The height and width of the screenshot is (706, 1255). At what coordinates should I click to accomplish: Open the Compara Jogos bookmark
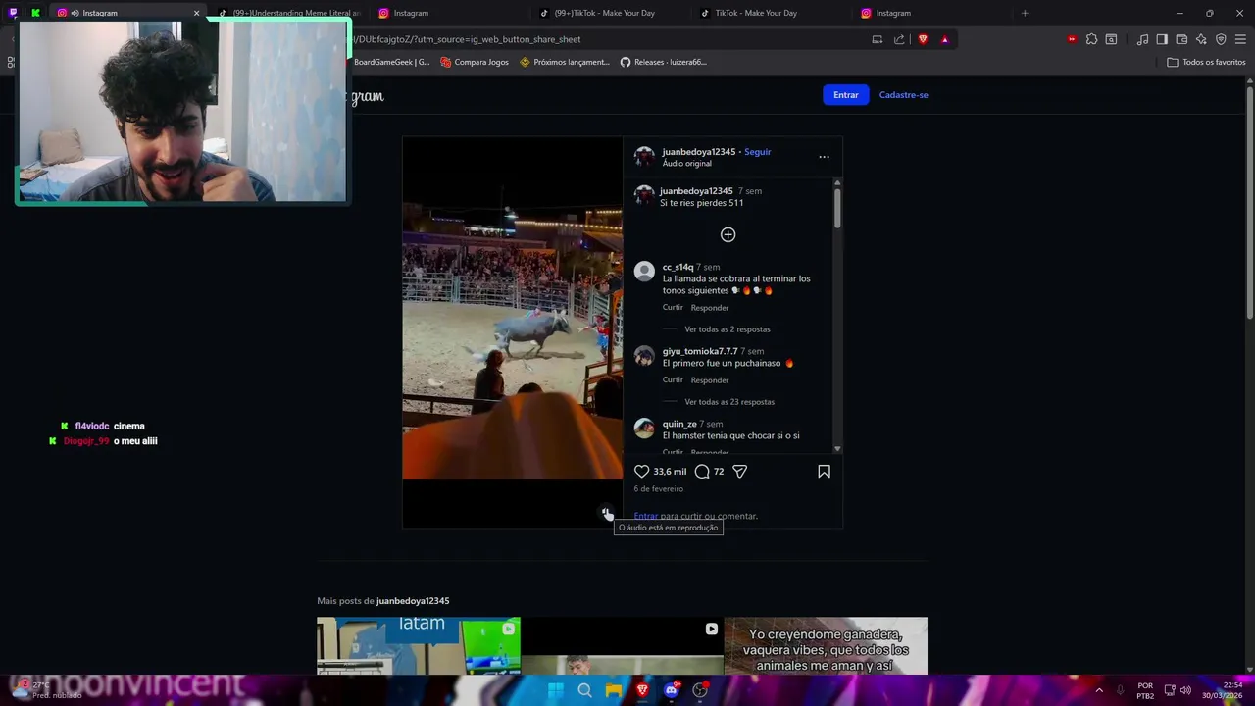point(475,62)
